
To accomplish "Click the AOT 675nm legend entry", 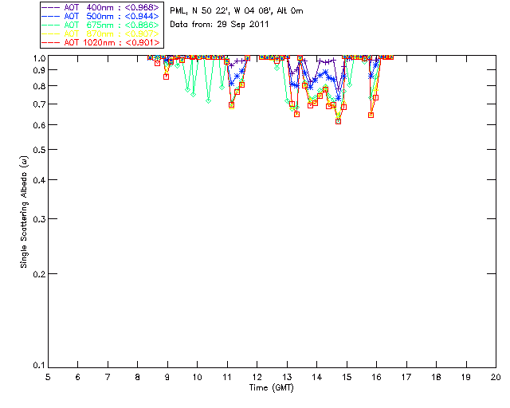I will point(101,25).
